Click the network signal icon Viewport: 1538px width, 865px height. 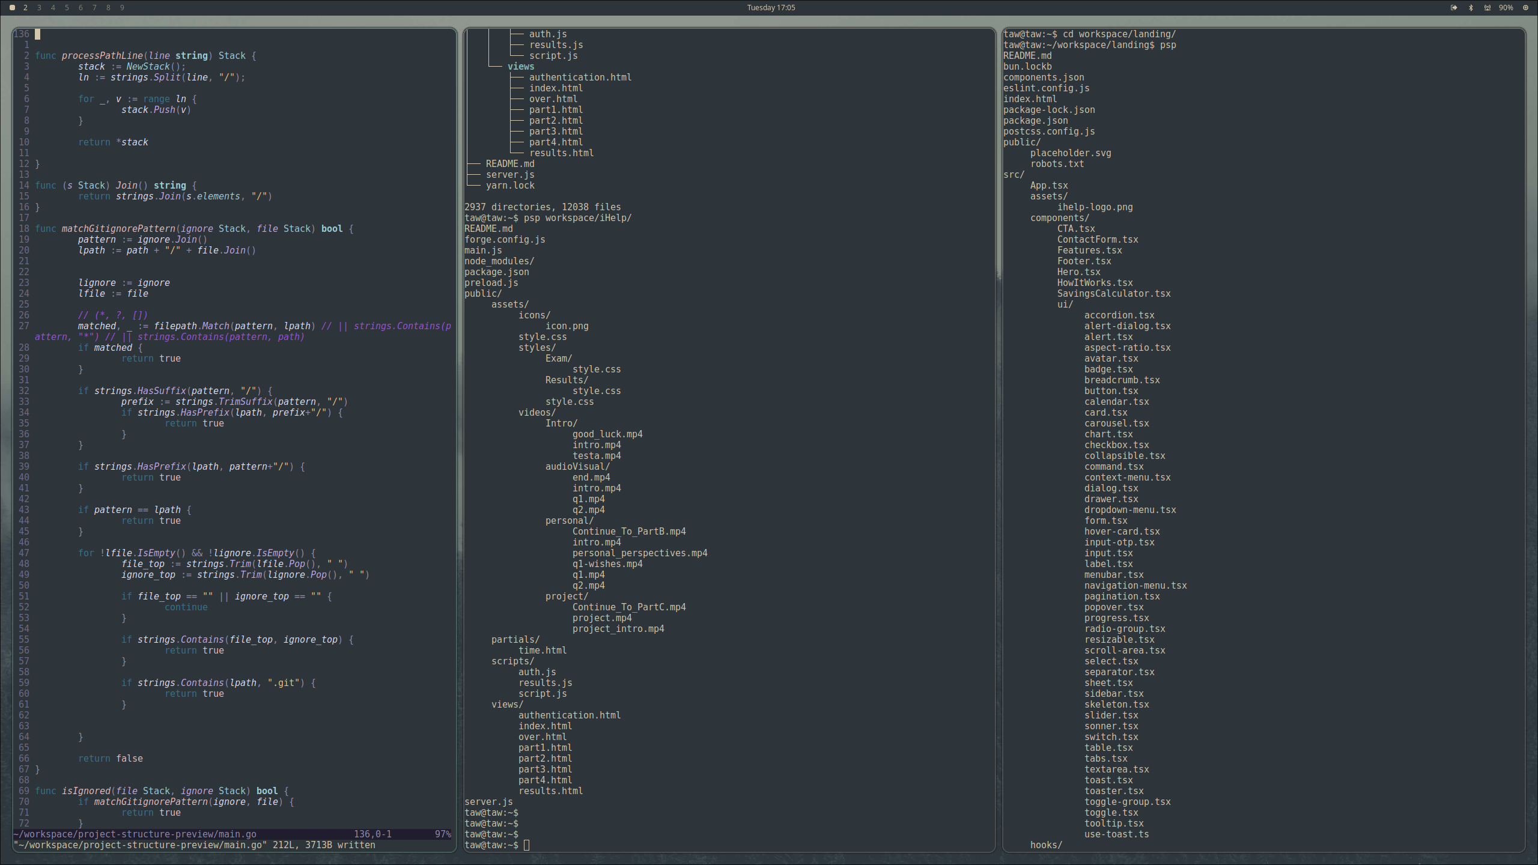tap(1488, 8)
